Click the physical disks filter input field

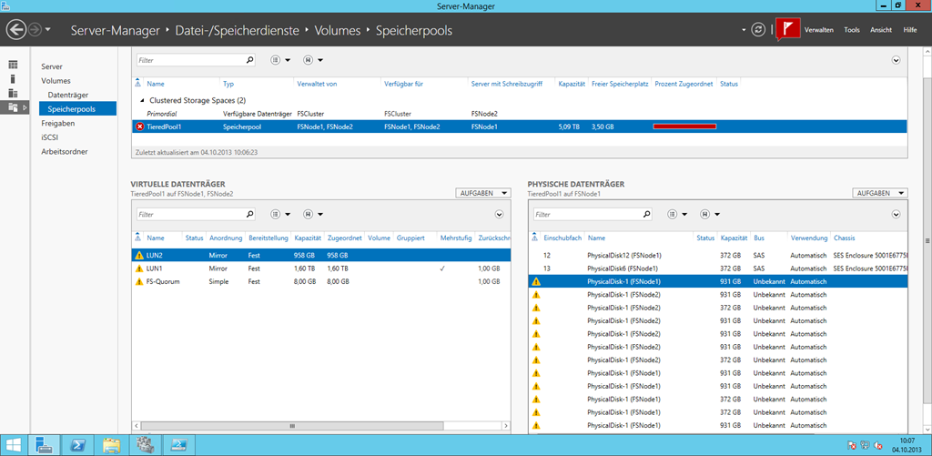[586, 214]
